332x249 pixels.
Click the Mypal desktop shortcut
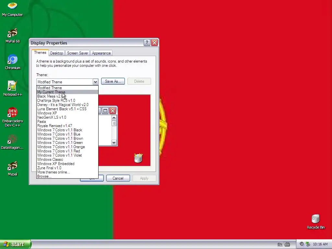pos(13,169)
